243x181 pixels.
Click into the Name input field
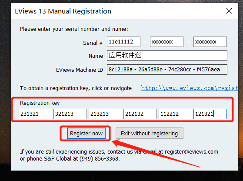click(x=167, y=56)
